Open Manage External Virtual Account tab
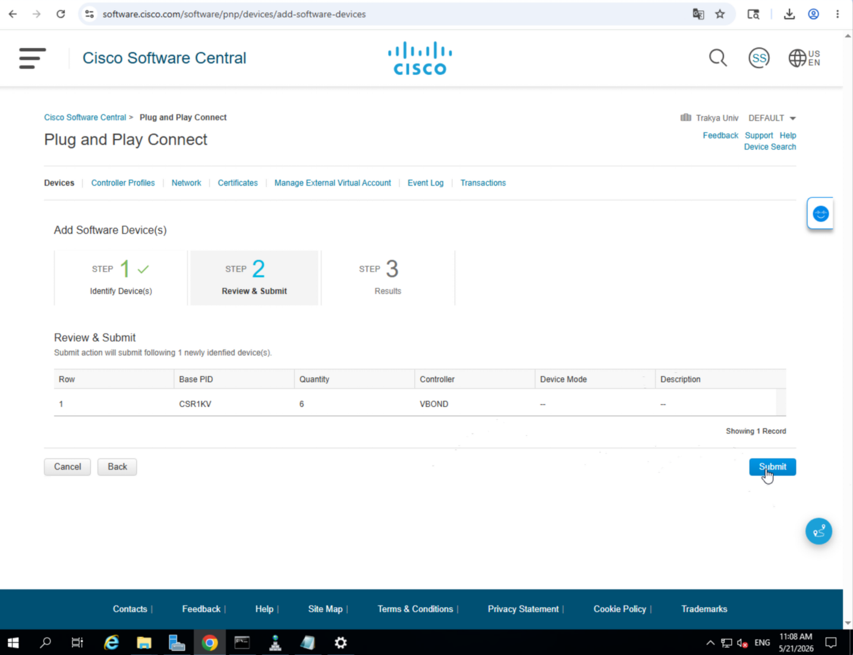Image resolution: width=853 pixels, height=655 pixels. [x=333, y=183]
